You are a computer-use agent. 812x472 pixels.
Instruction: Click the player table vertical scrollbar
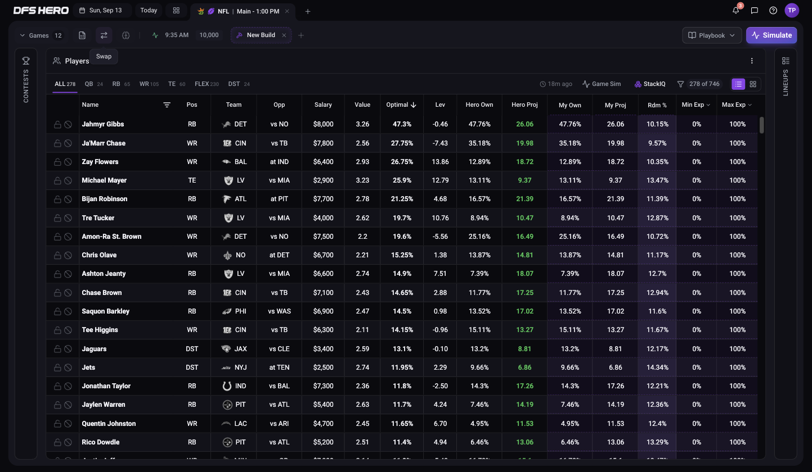pos(762,125)
